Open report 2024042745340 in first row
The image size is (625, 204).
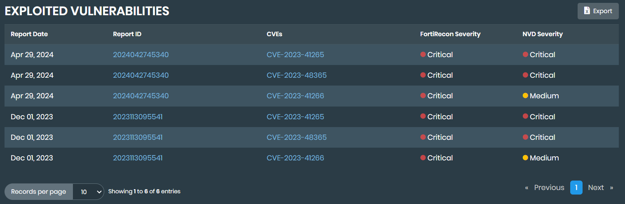pos(140,55)
